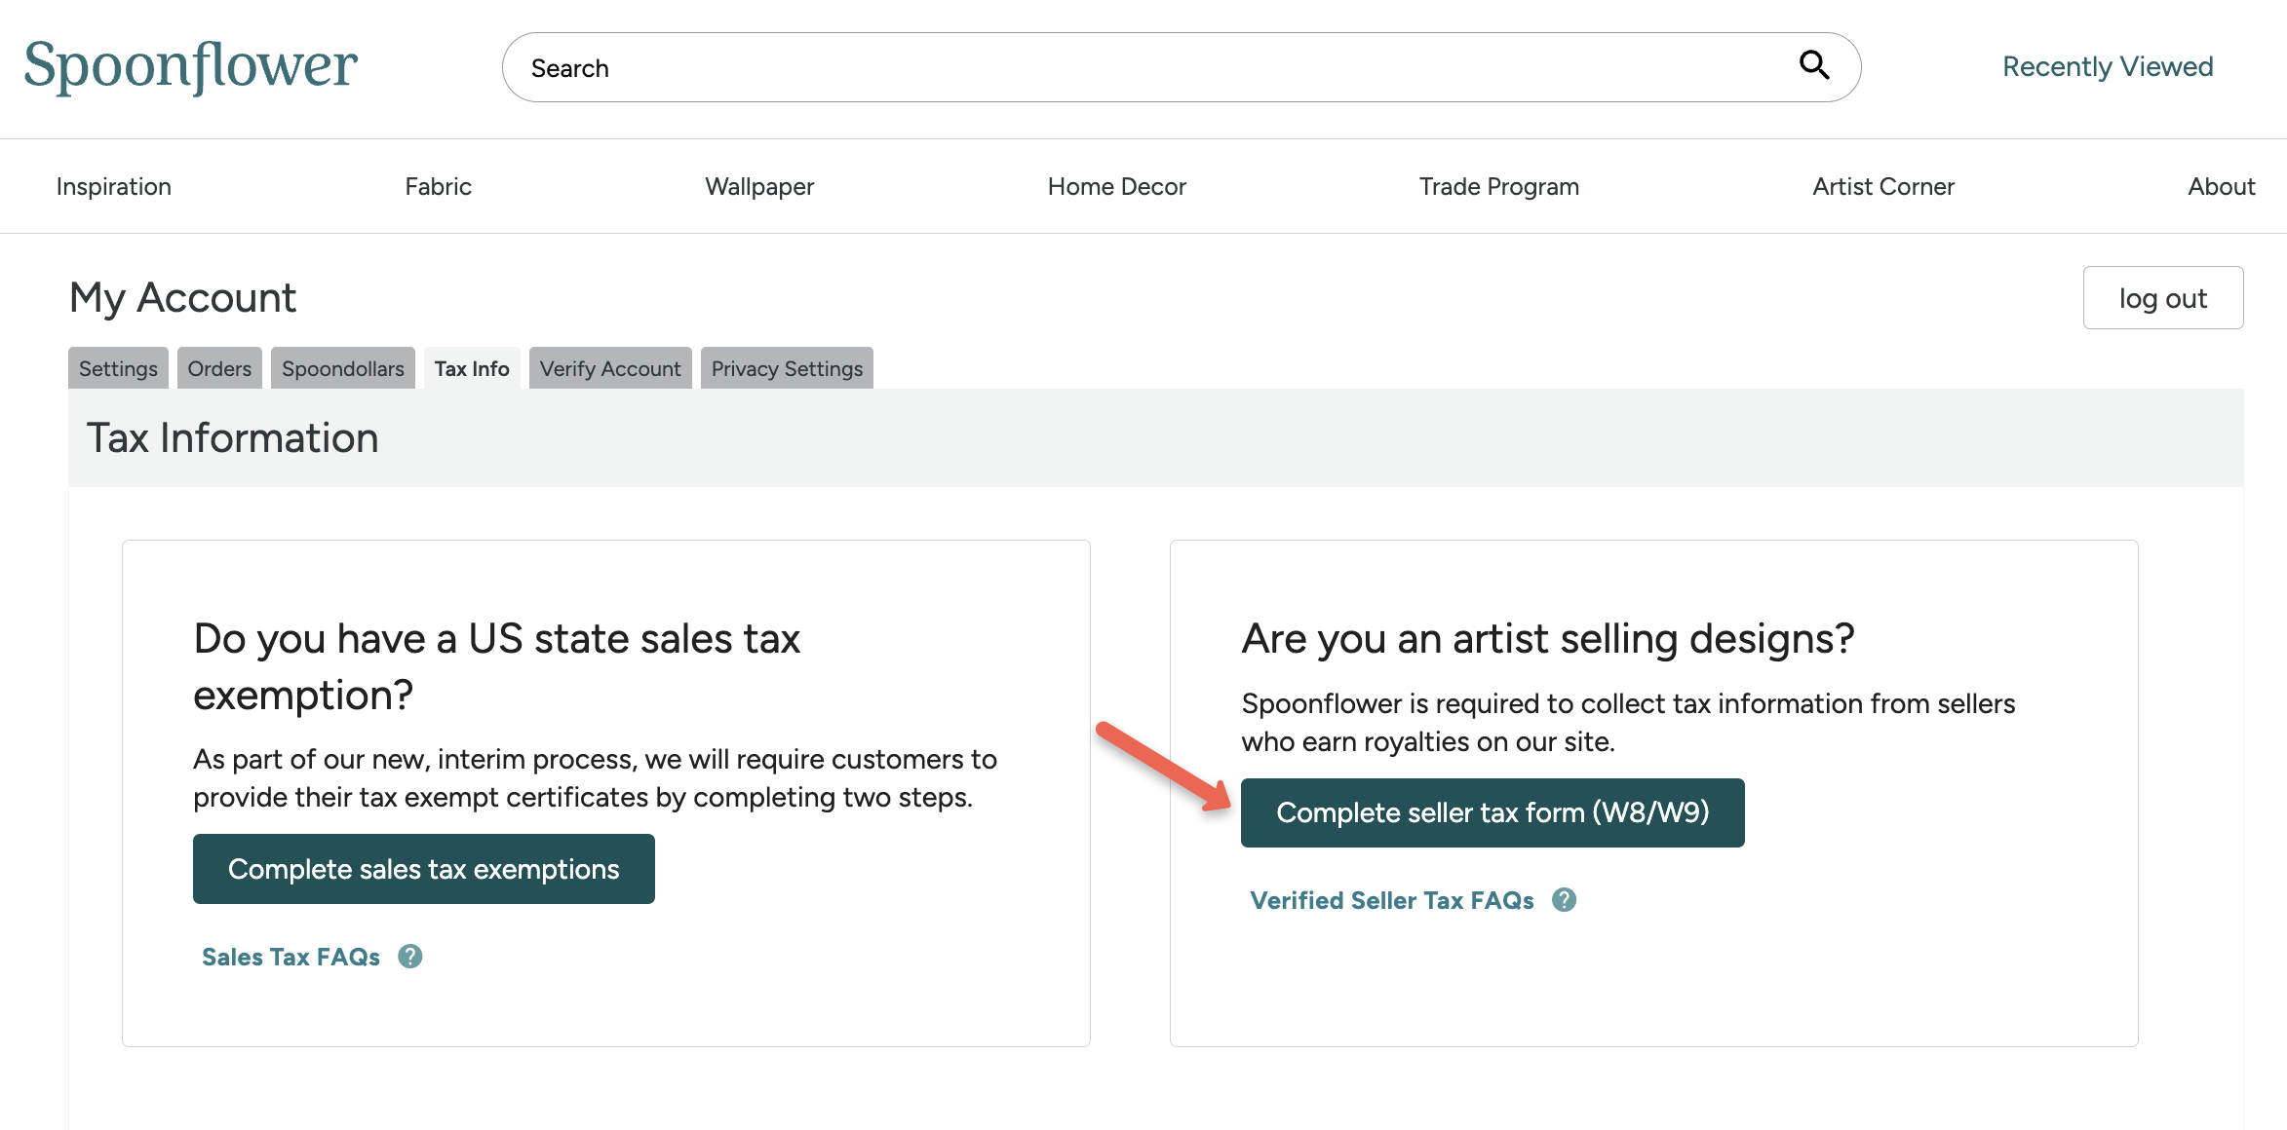This screenshot has height=1130, width=2287.
Task: Open the Sales Tax FAQs help icon
Action: tap(409, 957)
